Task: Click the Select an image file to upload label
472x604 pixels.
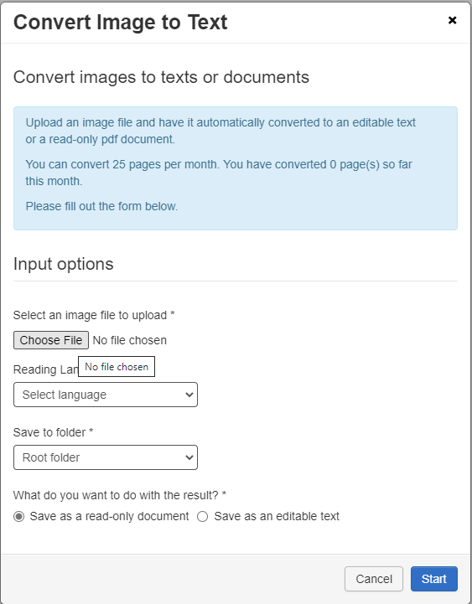Action: point(94,315)
